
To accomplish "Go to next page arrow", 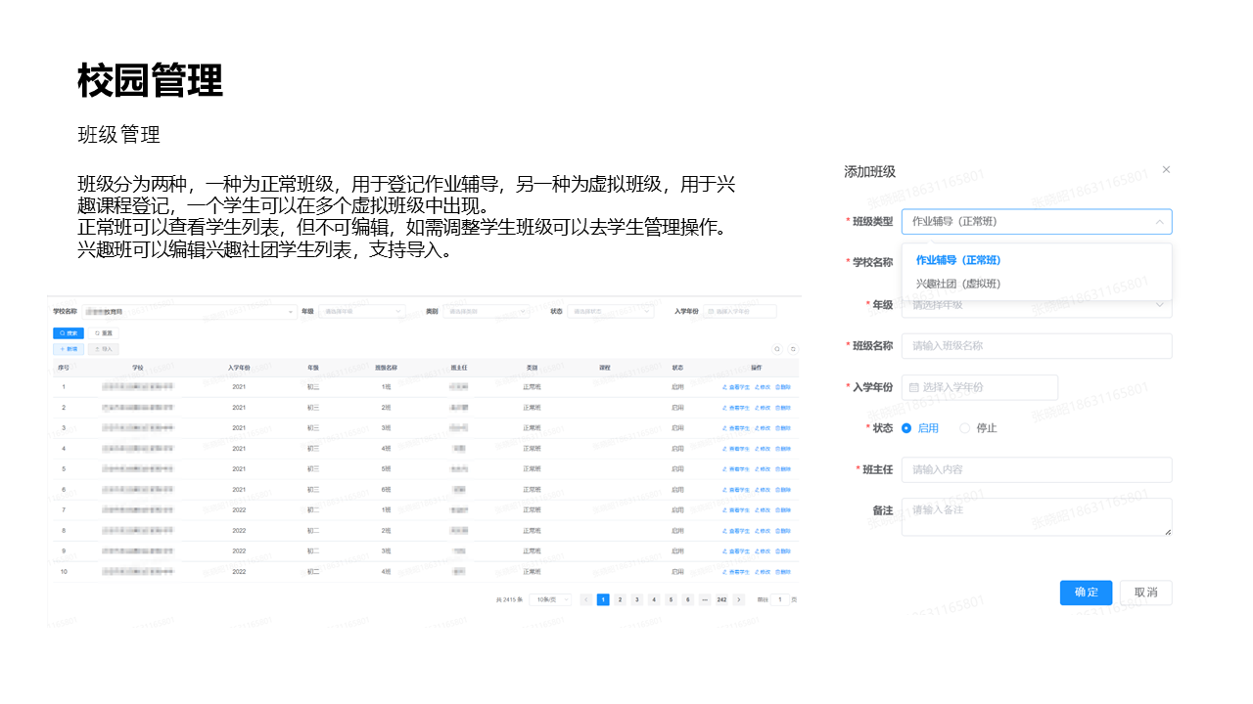I will [x=739, y=599].
